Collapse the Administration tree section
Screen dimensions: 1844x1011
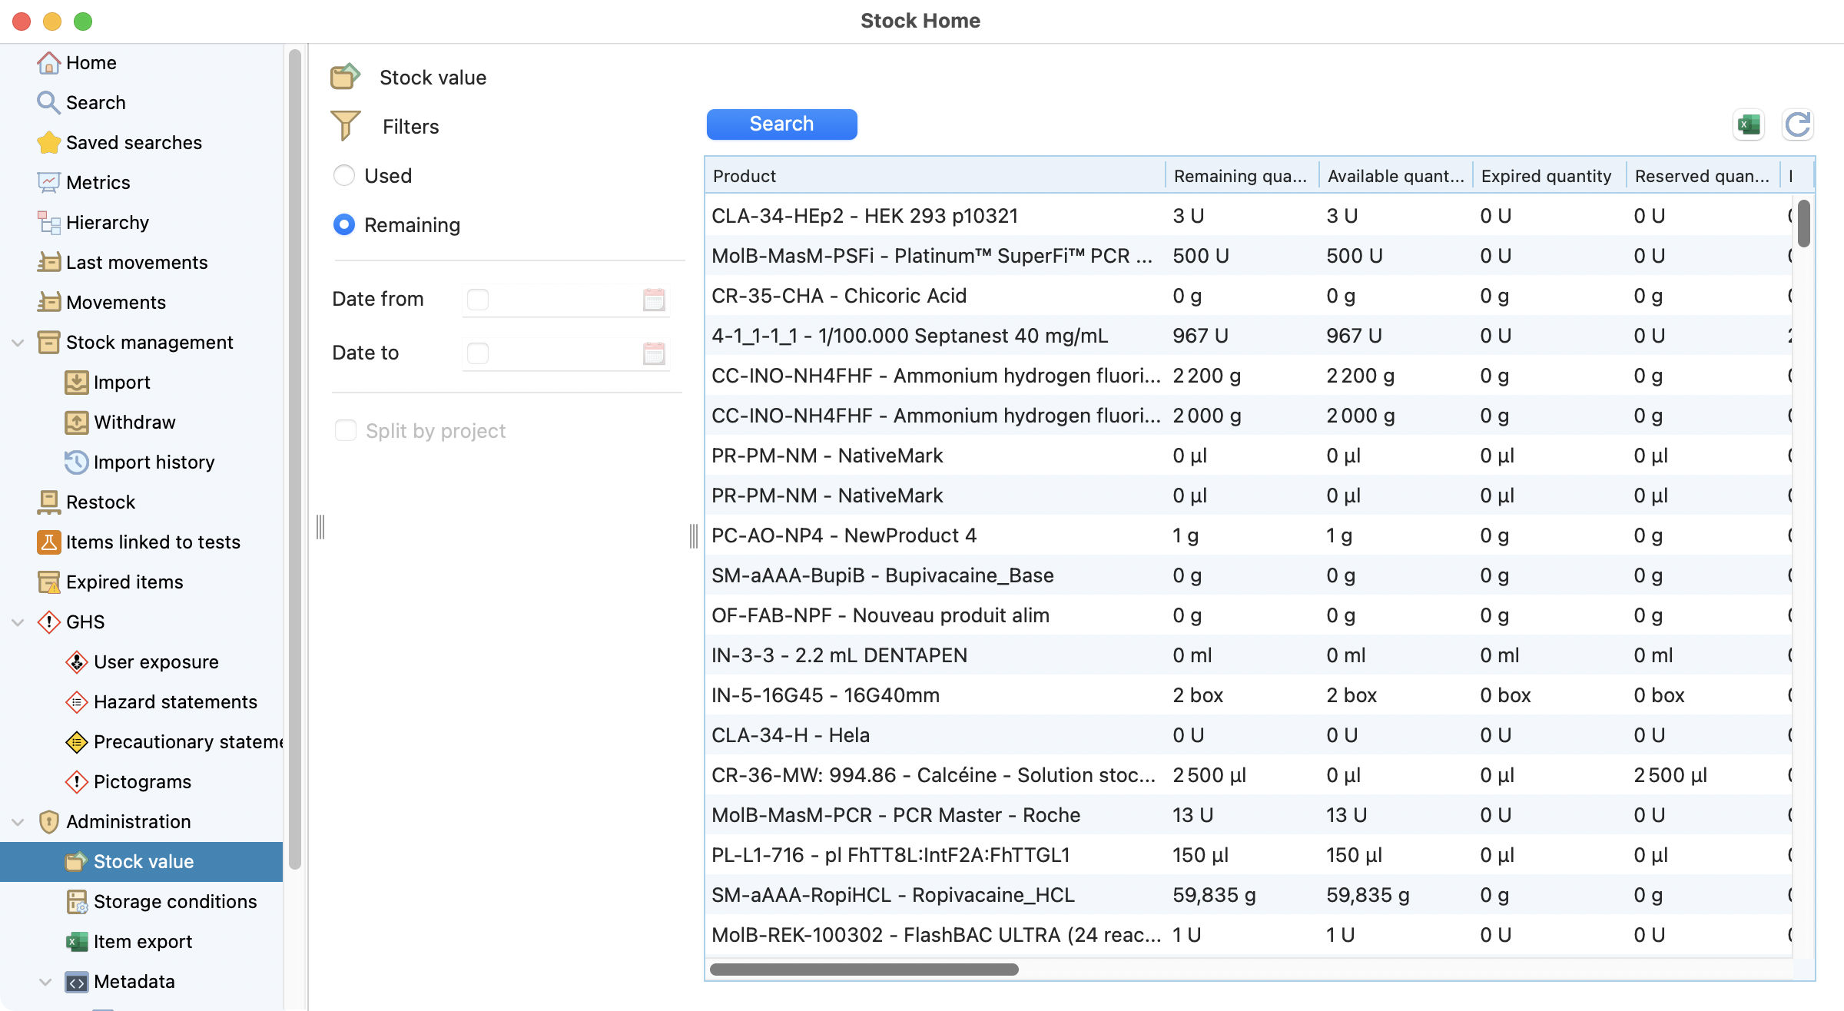18,822
